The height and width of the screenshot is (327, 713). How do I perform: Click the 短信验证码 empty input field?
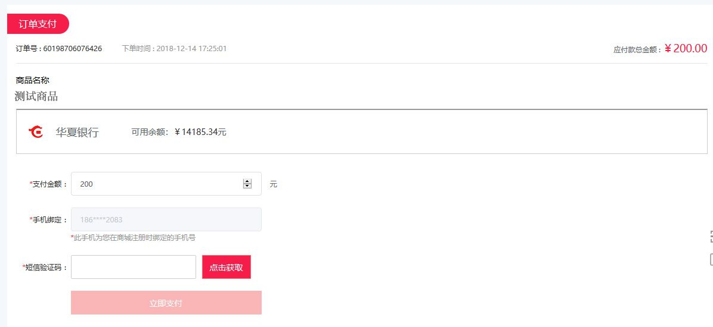(x=134, y=267)
